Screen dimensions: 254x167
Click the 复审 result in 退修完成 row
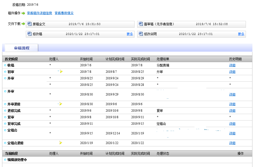160,111
